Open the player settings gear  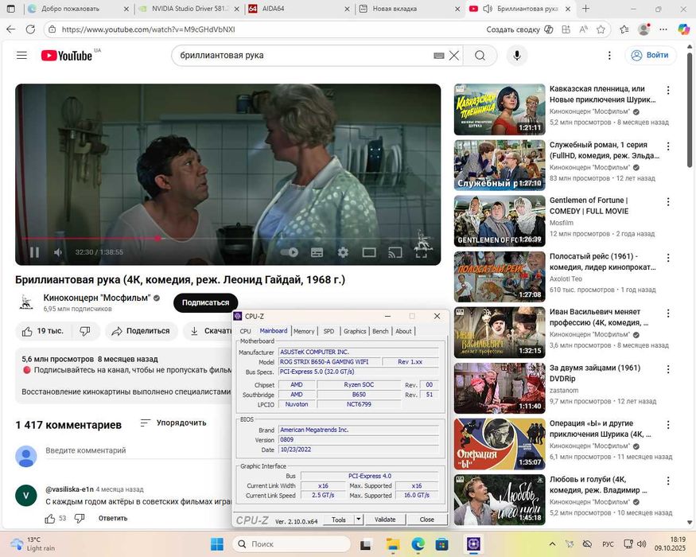[343, 252]
